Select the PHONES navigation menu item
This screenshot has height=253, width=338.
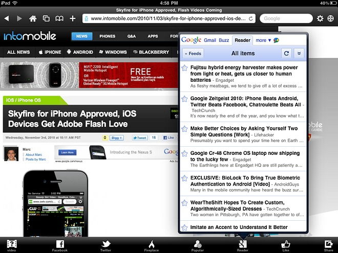pos(108,36)
